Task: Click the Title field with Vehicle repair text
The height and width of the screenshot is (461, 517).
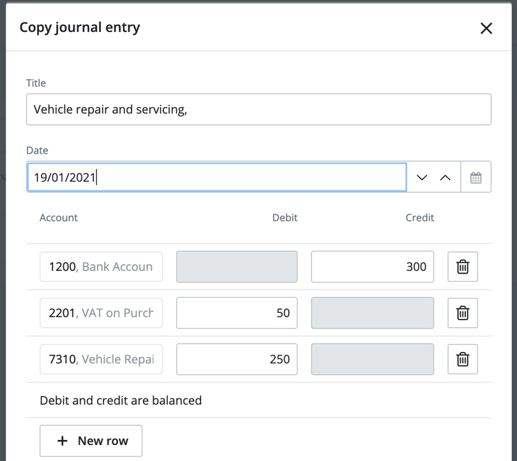Action: [258, 110]
